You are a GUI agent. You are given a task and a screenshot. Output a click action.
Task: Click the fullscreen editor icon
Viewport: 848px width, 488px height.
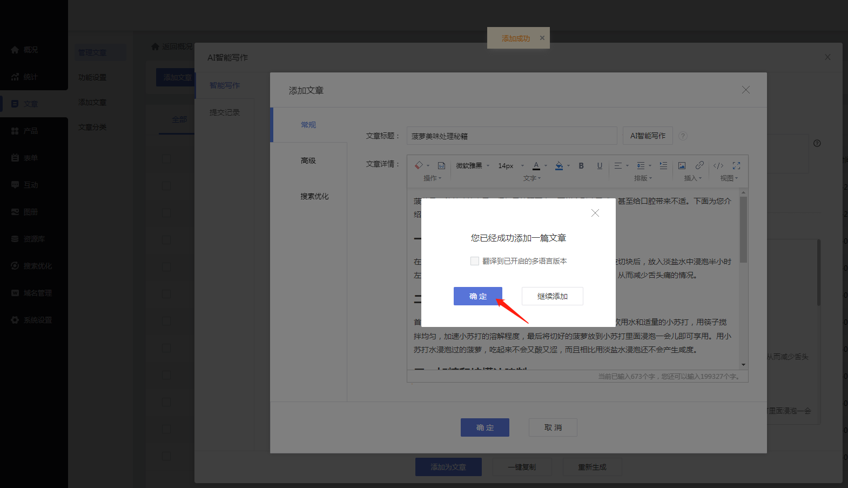pos(736,165)
